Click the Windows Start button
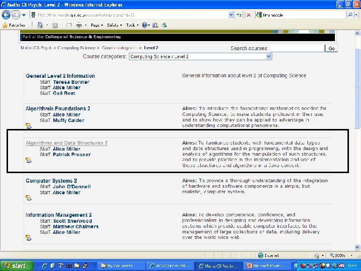 pos(17,265)
